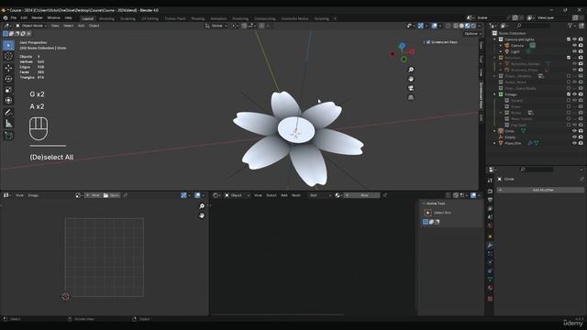This screenshot has width=587, height=330.
Task: Select the Measure tool
Action: pyautogui.click(x=8, y=124)
